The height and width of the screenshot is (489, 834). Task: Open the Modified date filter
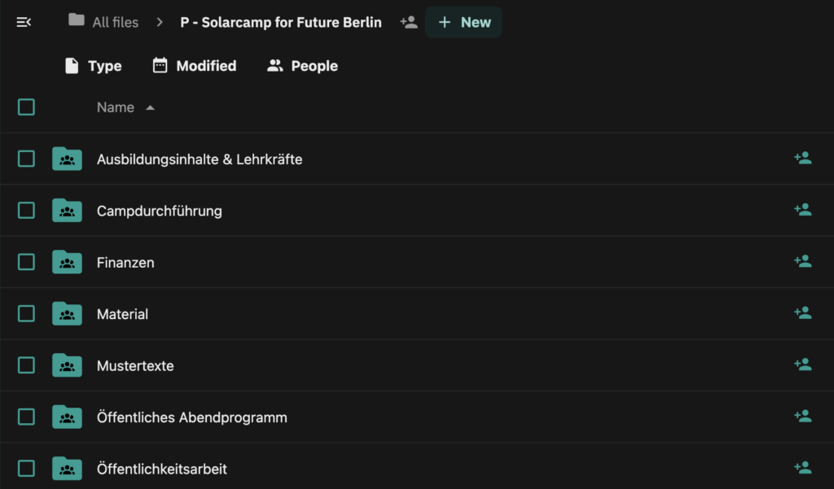[194, 66]
